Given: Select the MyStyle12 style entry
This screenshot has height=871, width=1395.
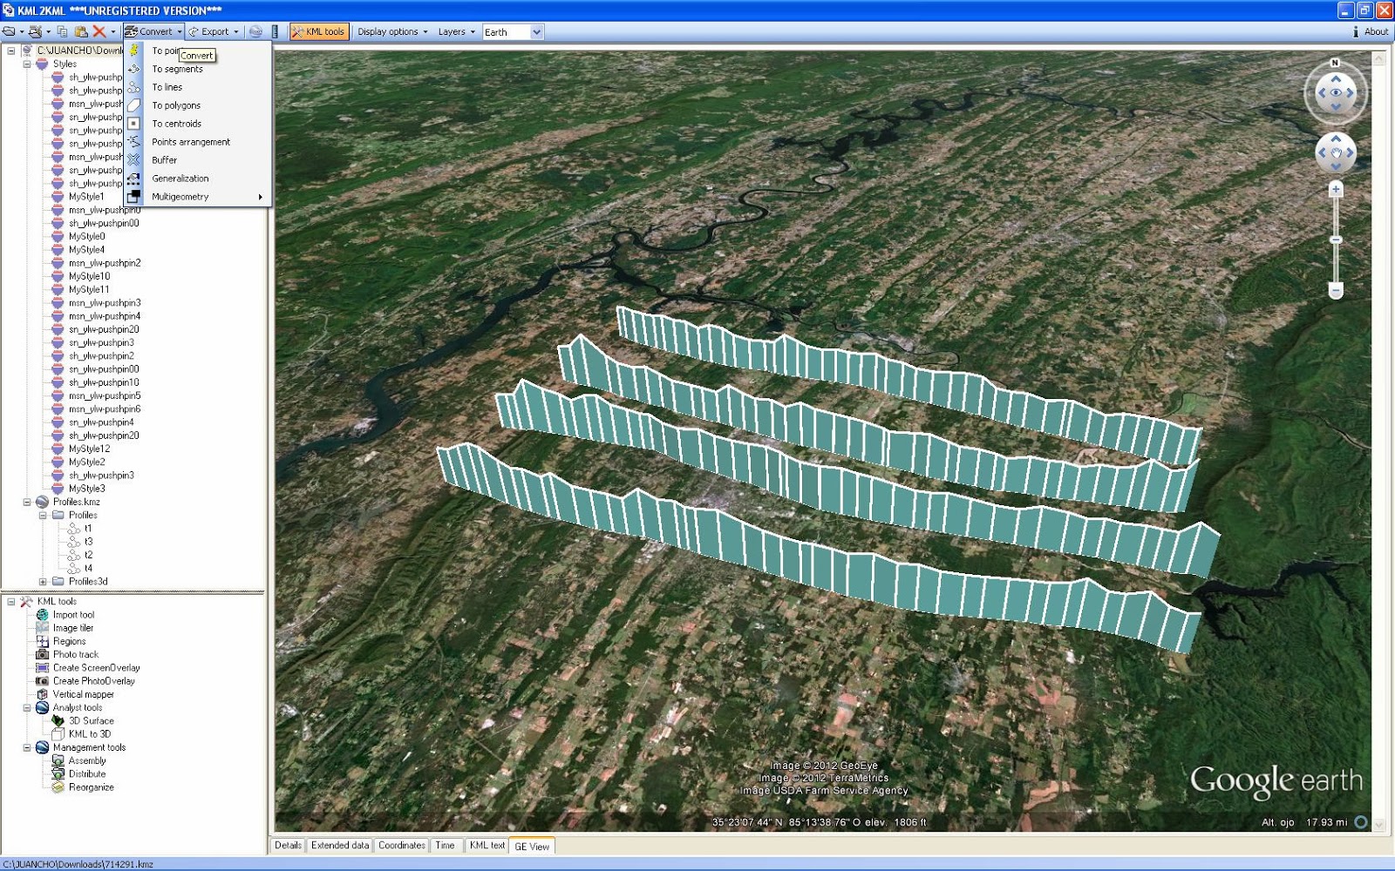Looking at the screenshot, I should coord(89,449).
